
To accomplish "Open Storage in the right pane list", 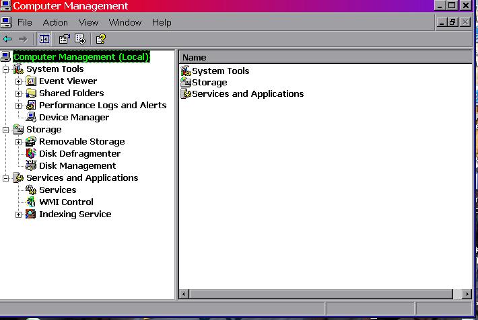I will coord(209,83).
